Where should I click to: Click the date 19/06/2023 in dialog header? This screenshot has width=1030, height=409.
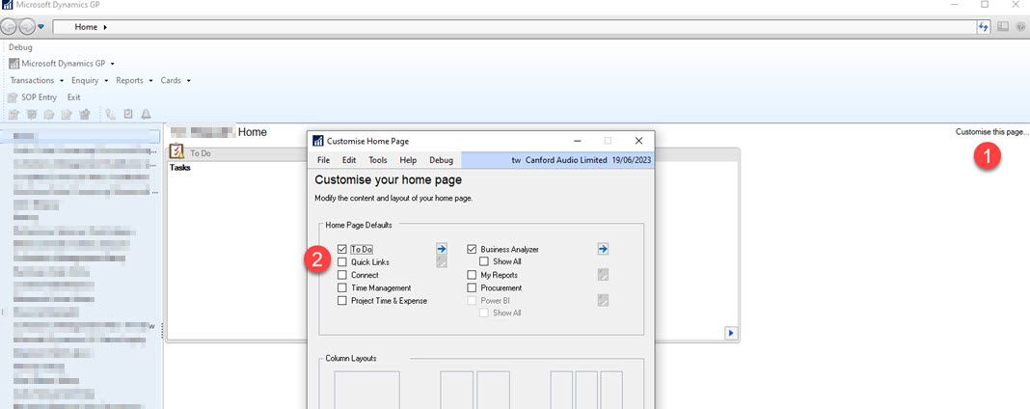pos(632,160)
